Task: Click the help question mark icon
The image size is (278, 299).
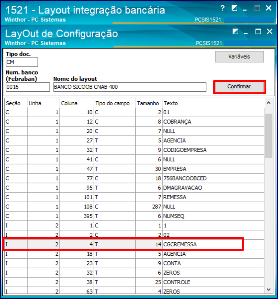Action: (x=222, y=8)
